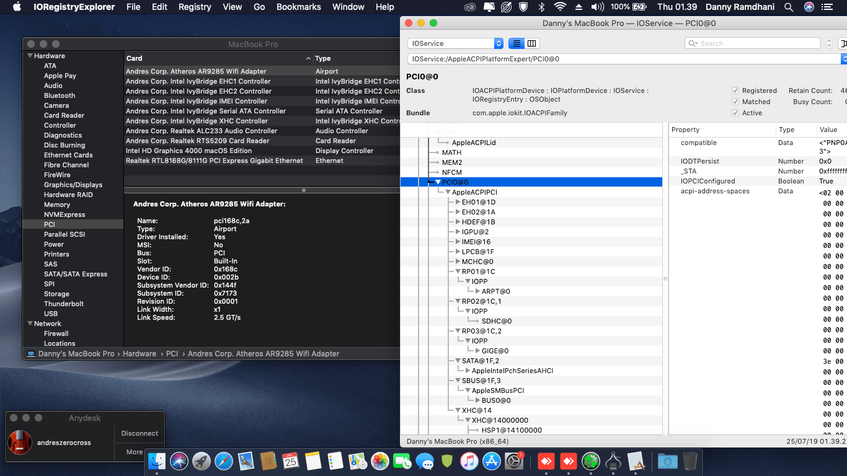Click the Property column header
Viewport: 847px width, 476px height.
(x=722, y=130)
